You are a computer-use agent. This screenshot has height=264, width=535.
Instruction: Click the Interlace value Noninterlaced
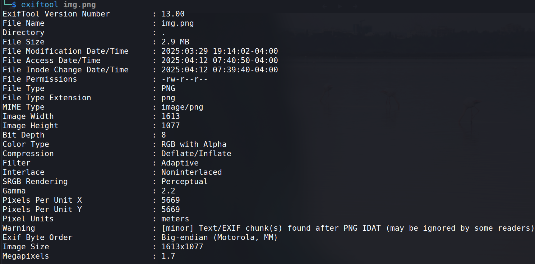[x=192, y=172]
